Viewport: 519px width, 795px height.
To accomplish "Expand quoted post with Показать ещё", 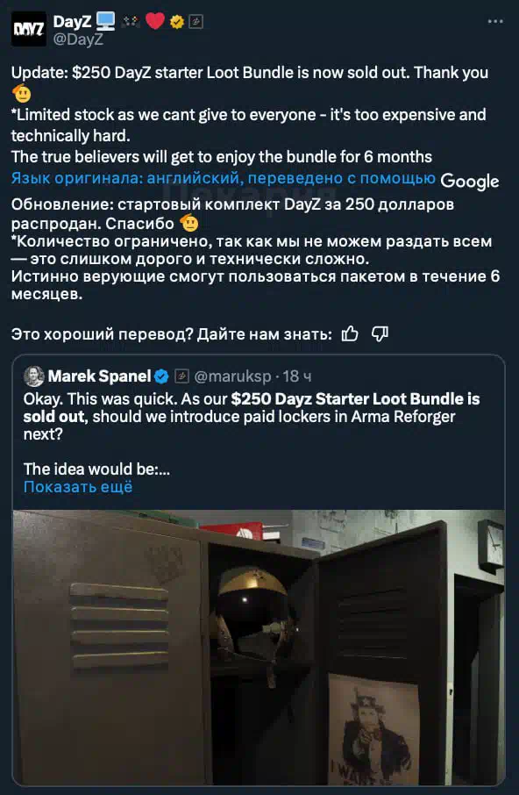I will pyautogui.click(x=78, y=487).
